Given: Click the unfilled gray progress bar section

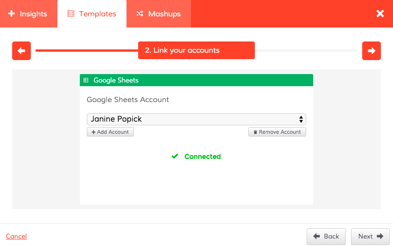Looking at the screenshot, I should (306, 50).
